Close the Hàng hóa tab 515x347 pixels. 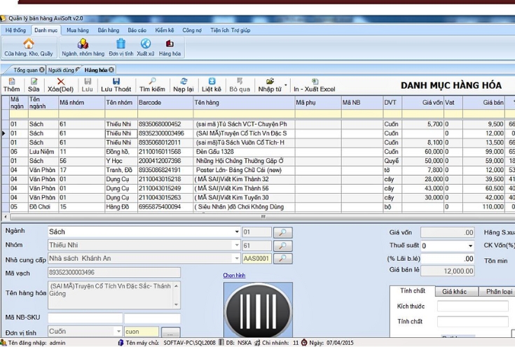[111, 70]
